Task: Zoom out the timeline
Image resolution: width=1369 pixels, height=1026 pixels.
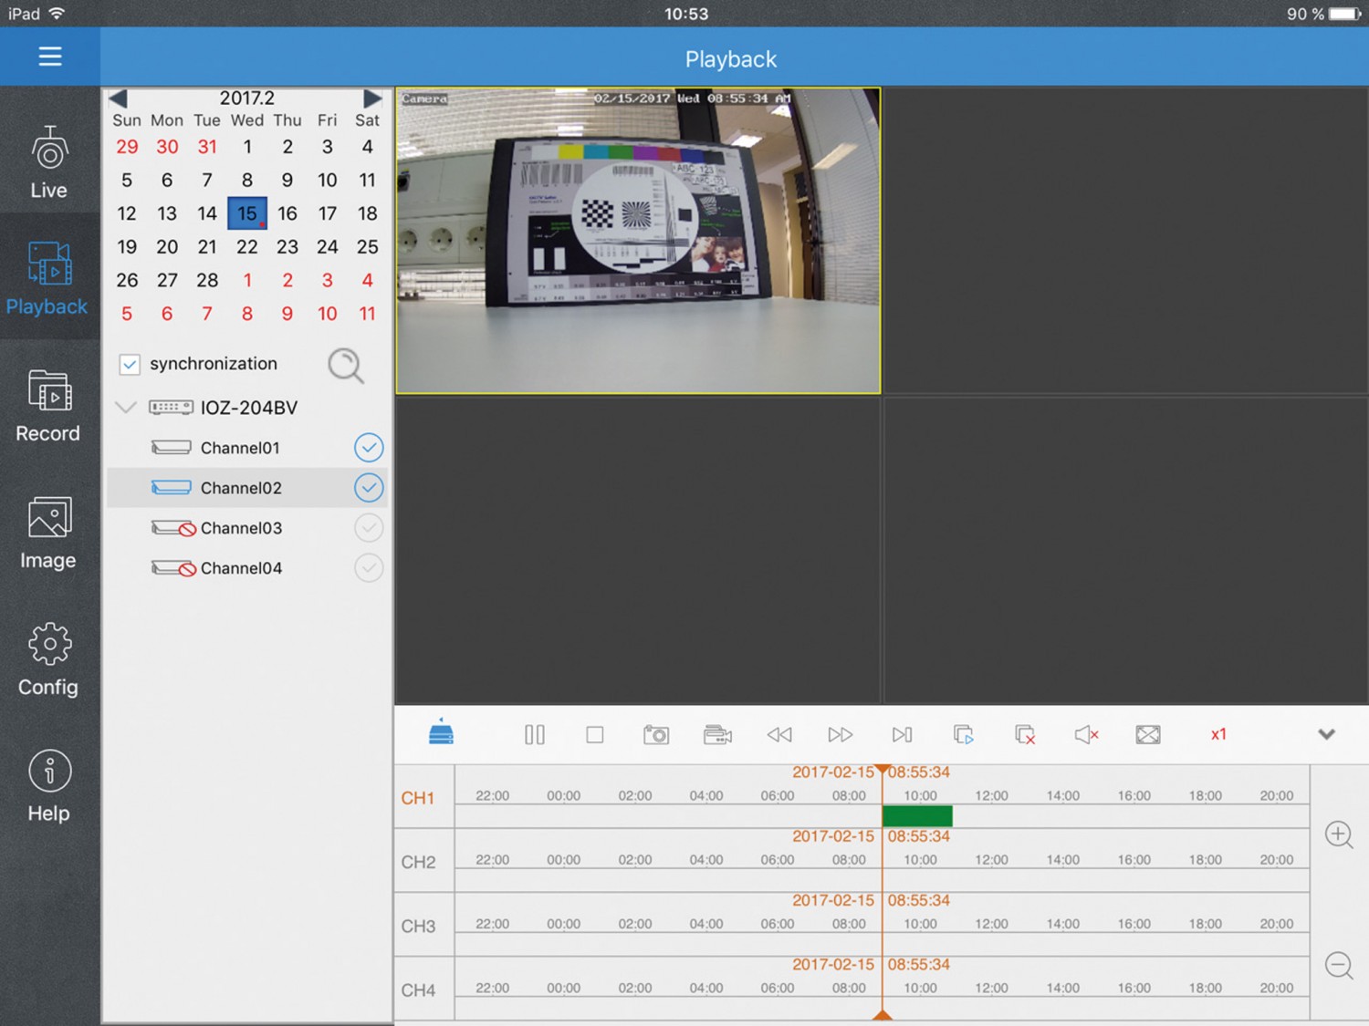Action: (1339, 965)
